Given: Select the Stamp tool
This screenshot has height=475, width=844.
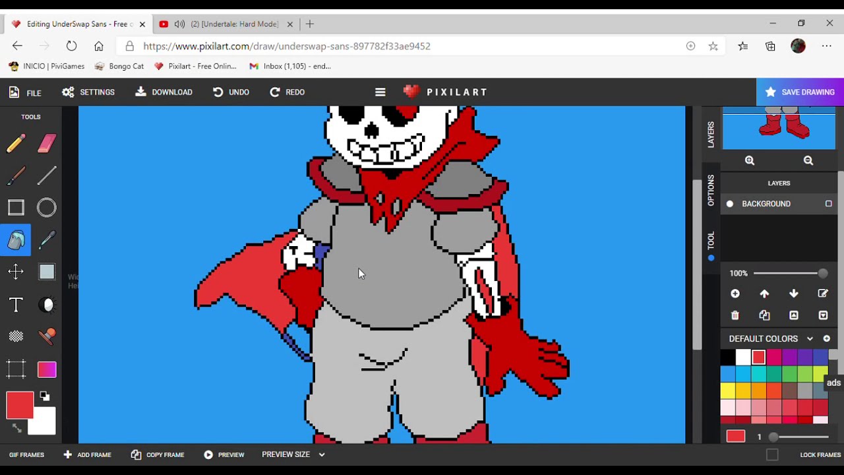Looking at the screenshot, I should [x=47, y=336].
